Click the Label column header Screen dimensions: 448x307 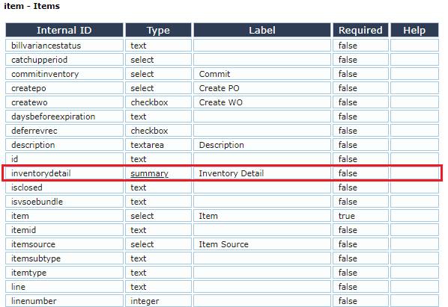tap(262, 30)
